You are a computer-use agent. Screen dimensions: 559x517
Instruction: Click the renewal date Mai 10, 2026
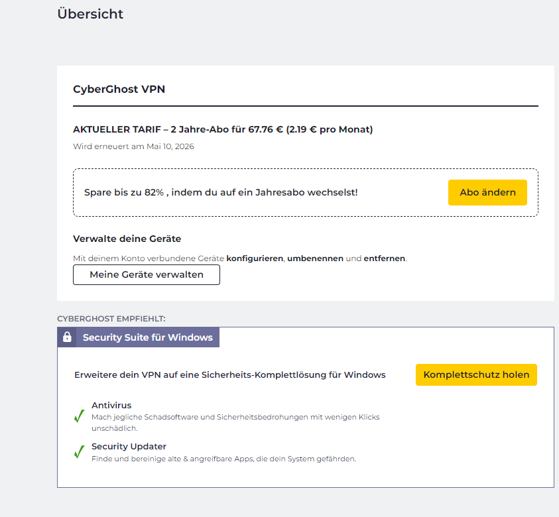[x=170, y=146]
